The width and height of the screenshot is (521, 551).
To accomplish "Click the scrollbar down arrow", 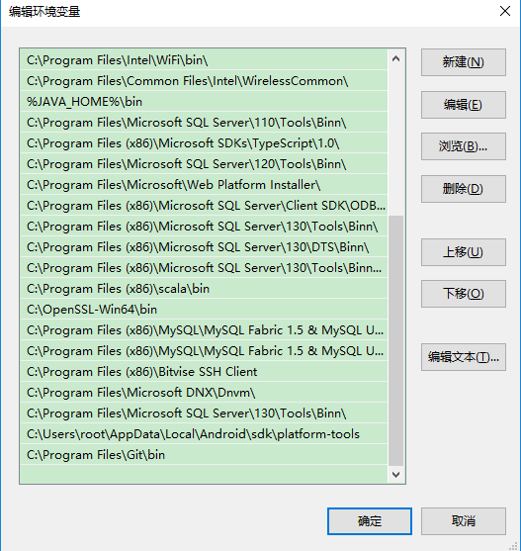I will [x=396, y=475].
